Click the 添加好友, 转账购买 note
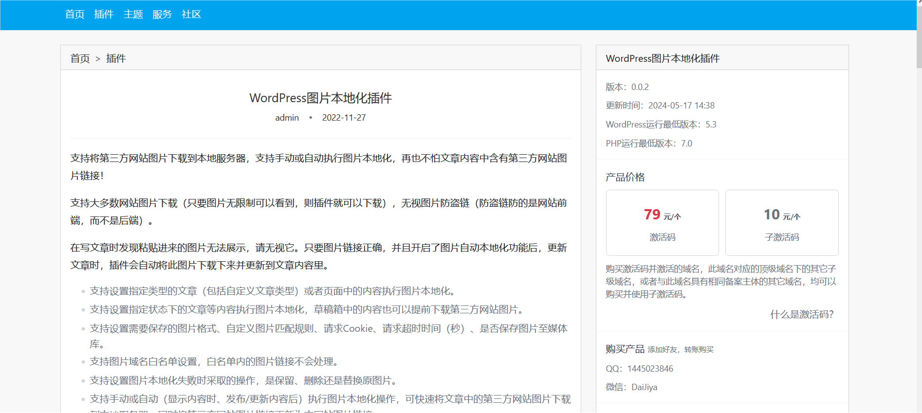This screenshot has width=922, height=413. [x=681, y=350]
